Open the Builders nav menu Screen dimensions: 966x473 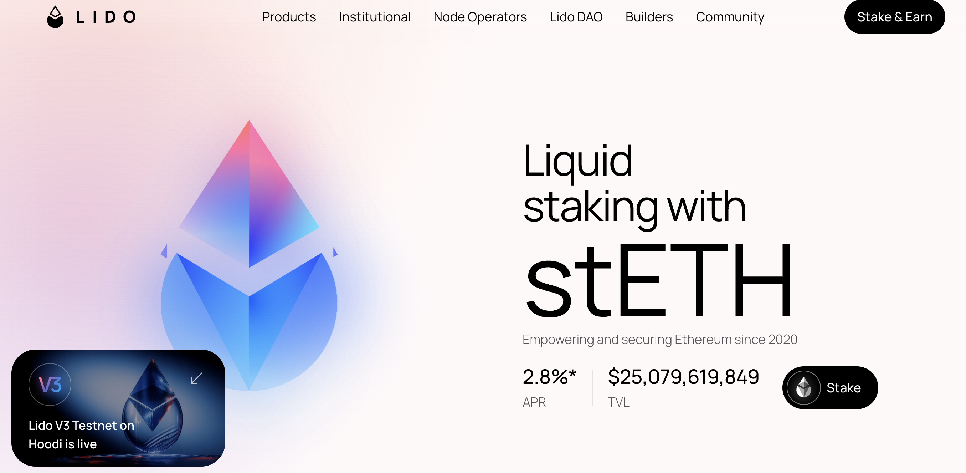649,17
